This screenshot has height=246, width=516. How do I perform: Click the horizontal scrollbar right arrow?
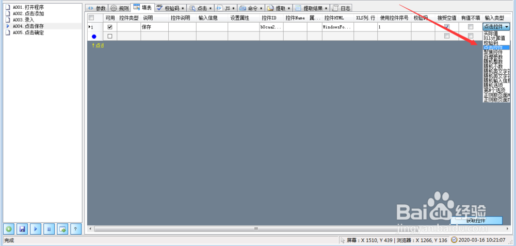pos(507,228)
